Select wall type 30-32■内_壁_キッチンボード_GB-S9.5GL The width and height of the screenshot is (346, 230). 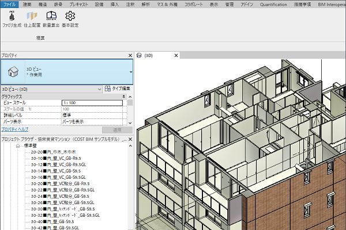[x=65, y=215]
